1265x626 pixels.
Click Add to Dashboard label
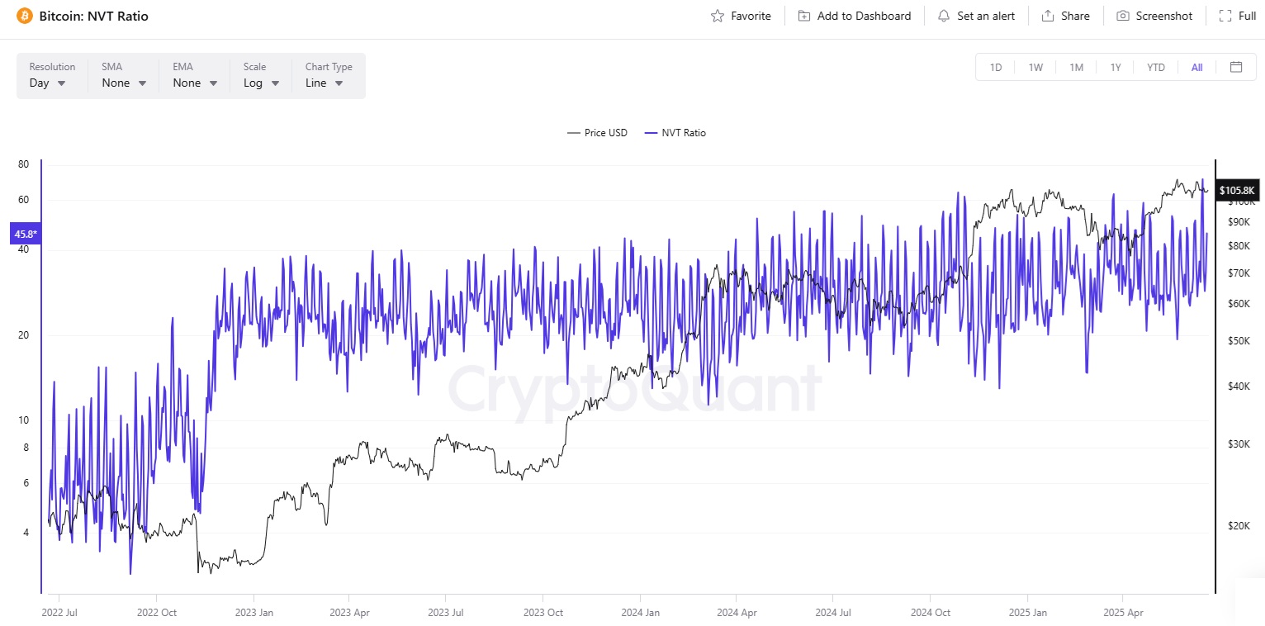(864, 16)
